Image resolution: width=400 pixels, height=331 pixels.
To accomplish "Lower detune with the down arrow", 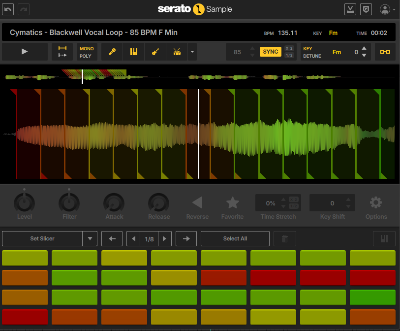I will [x=364, y=56].
